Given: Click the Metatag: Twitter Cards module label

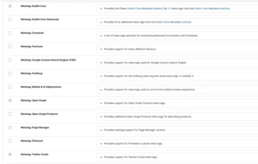Looking at the screenshot, I should (35, 154).
